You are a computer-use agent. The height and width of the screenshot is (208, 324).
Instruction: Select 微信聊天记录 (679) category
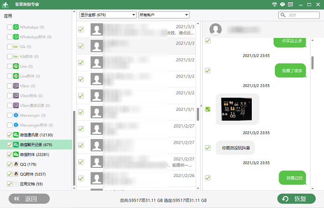[36, 145]
